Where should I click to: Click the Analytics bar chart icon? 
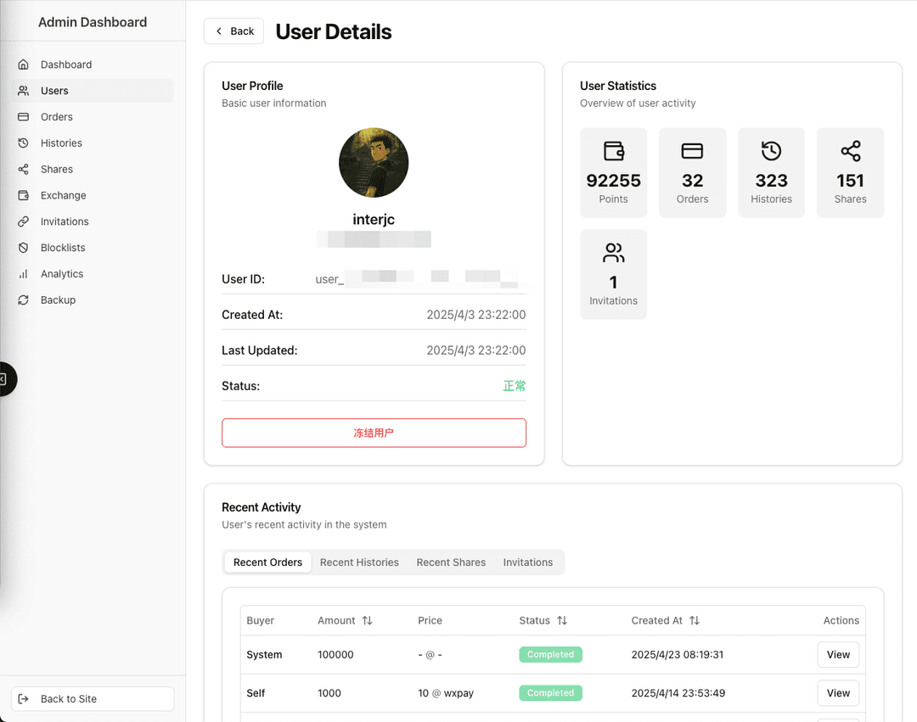24,274
